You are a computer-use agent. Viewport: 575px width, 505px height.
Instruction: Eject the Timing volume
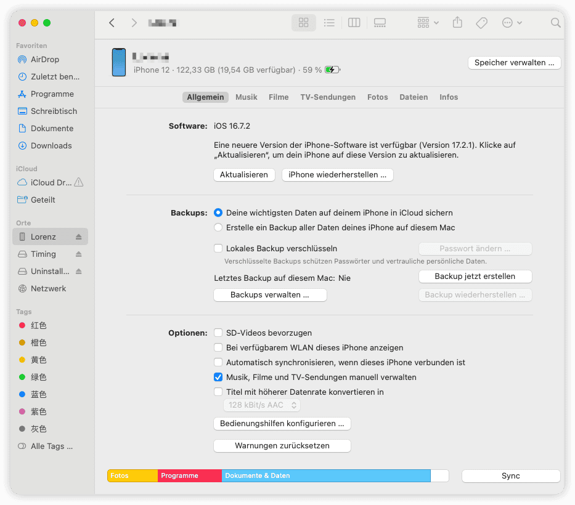(x=78, y=254)
